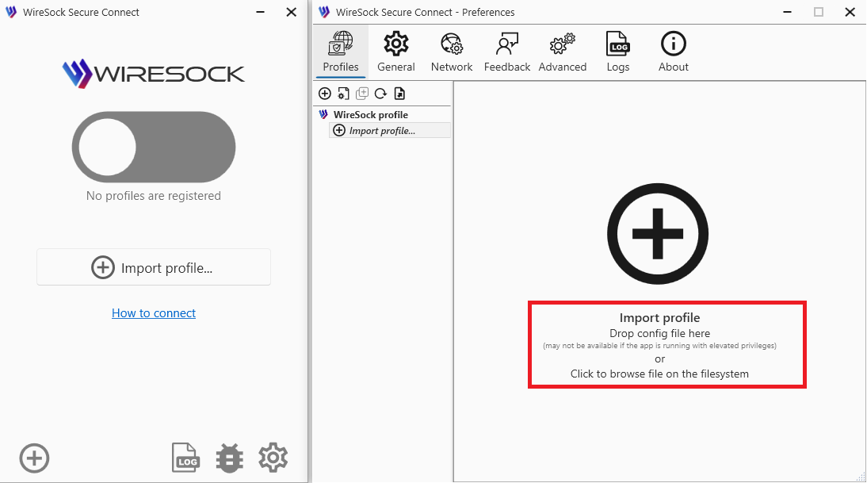Click the profile settings file icon
The image size is (867, 483).
click(343, 94)
